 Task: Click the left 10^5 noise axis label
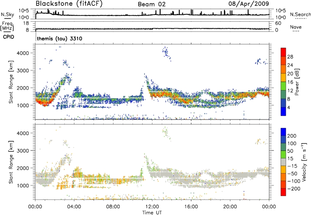tap(24, 10)
